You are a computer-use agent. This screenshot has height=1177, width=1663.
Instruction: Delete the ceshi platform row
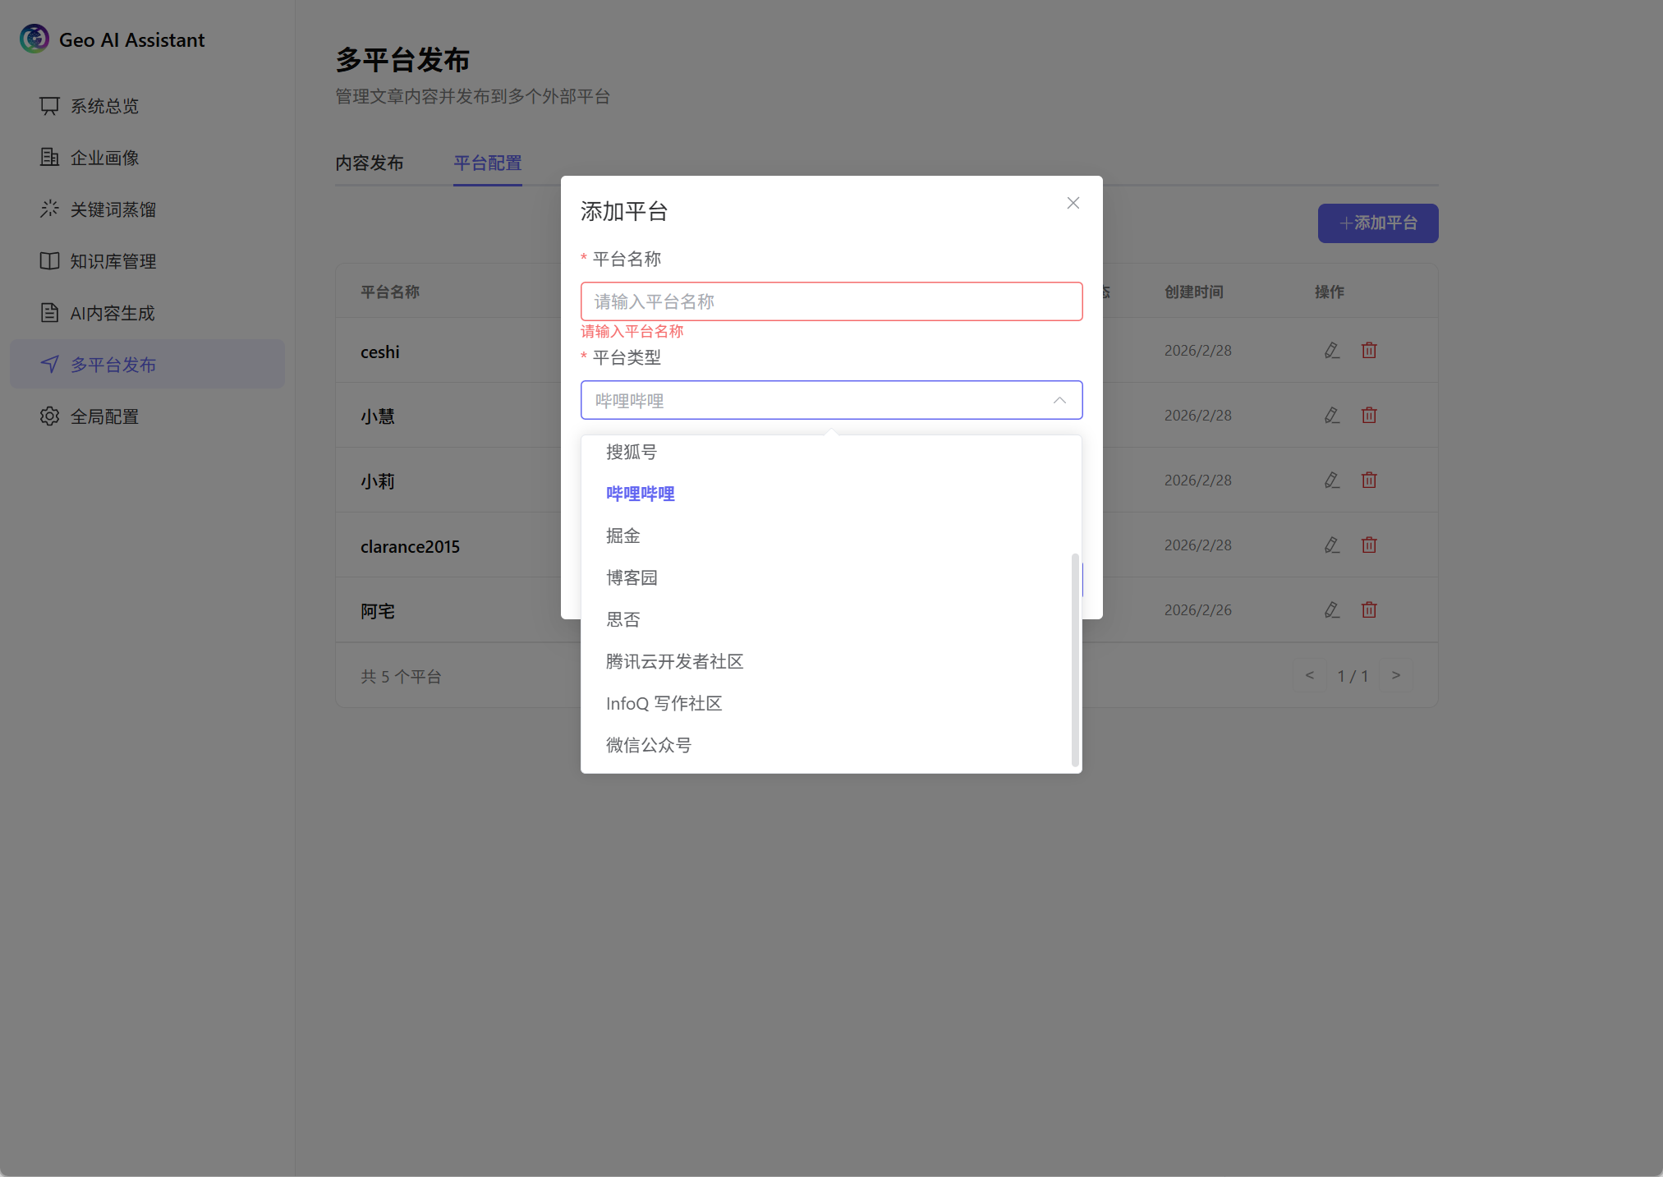pyautogui.click(x=1369, y=351)
